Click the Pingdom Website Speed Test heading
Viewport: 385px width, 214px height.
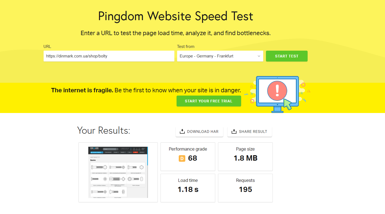[175, 17]
